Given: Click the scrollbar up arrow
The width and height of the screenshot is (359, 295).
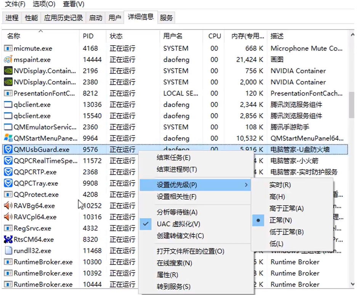Looking at the screenshot, I should [x=352, y=35].
